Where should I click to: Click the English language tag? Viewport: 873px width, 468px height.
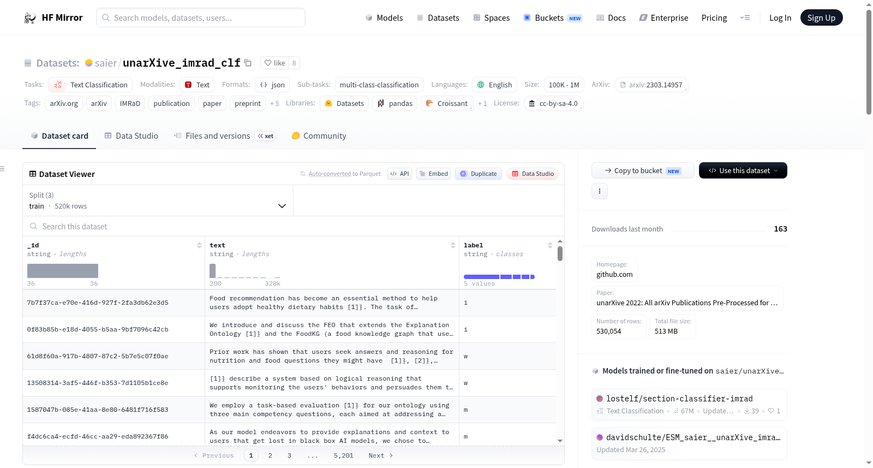tap(494, 85)
